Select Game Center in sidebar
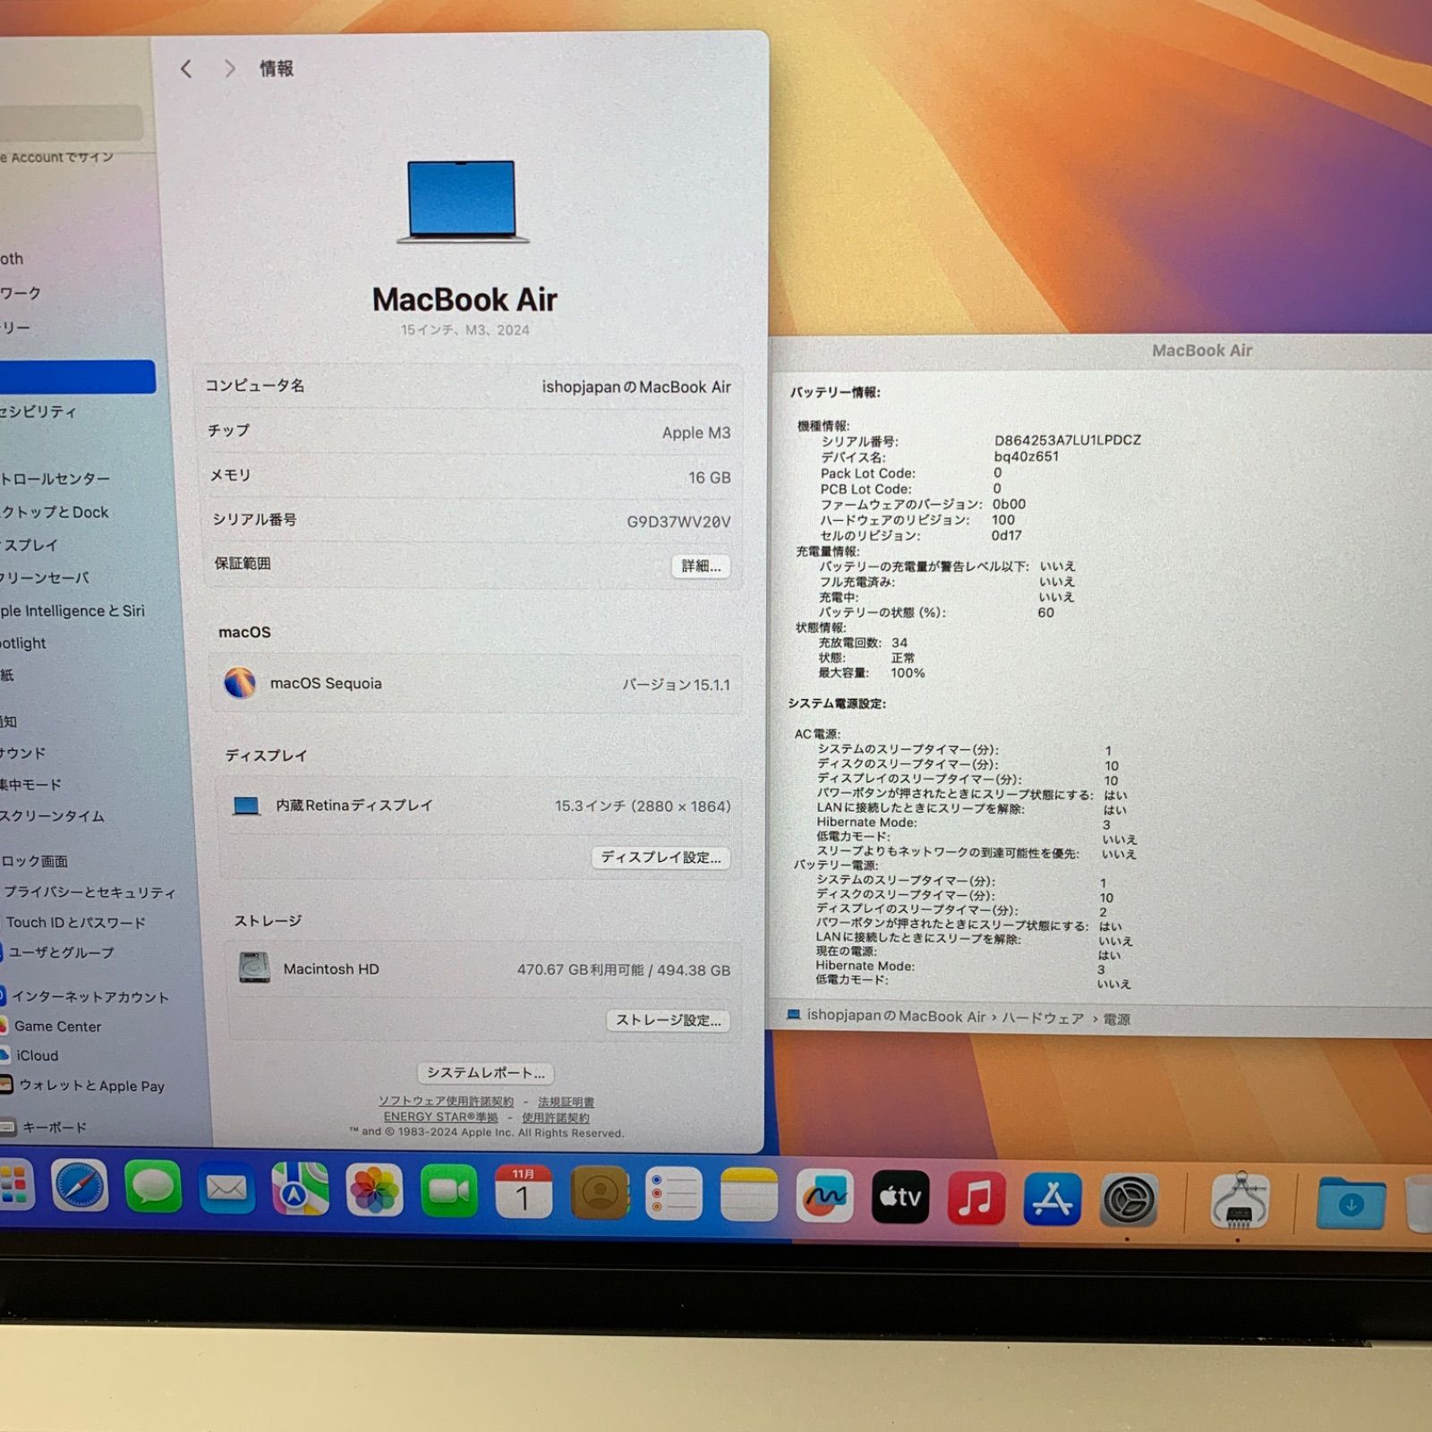The image size is (1432, 1432). pyautogui.click(x=57, y=1027)
